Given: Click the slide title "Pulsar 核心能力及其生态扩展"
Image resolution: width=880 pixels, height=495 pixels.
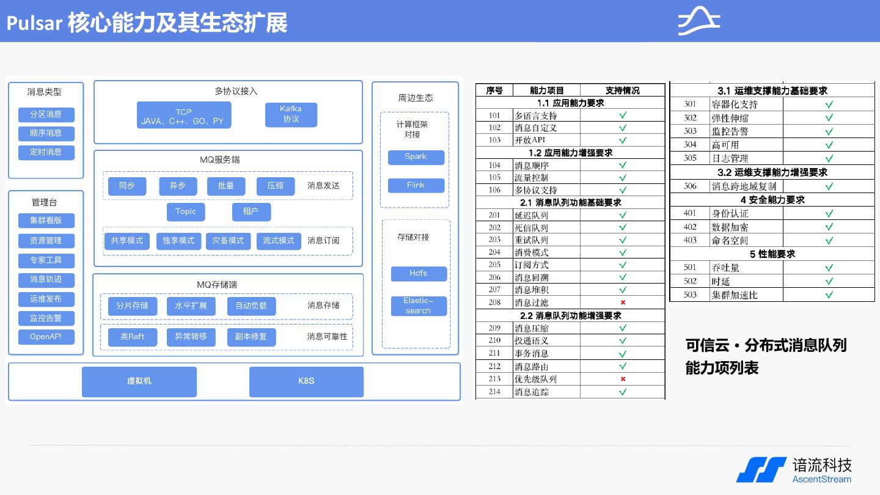Looking at the screenshot, I should click(x=147, y=23).
